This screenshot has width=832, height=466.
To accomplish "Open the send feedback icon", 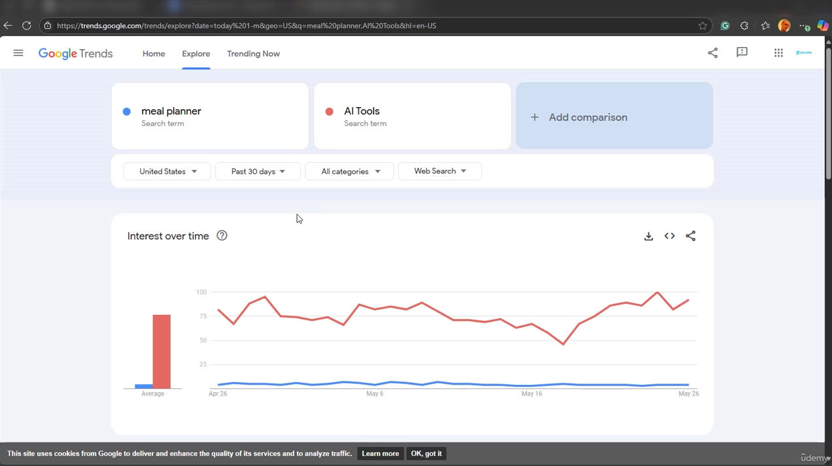I will (742, 52).
